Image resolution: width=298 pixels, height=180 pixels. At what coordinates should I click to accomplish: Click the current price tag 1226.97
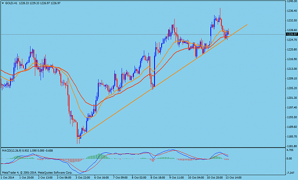point(292,34)
